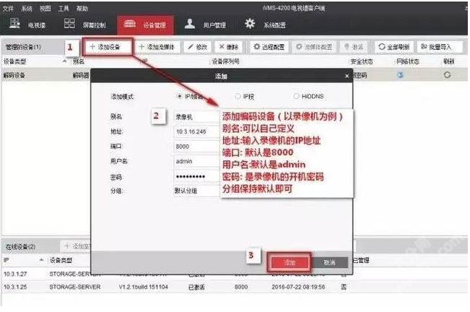Click the 删除 delete toolbar button

point(227,47)
